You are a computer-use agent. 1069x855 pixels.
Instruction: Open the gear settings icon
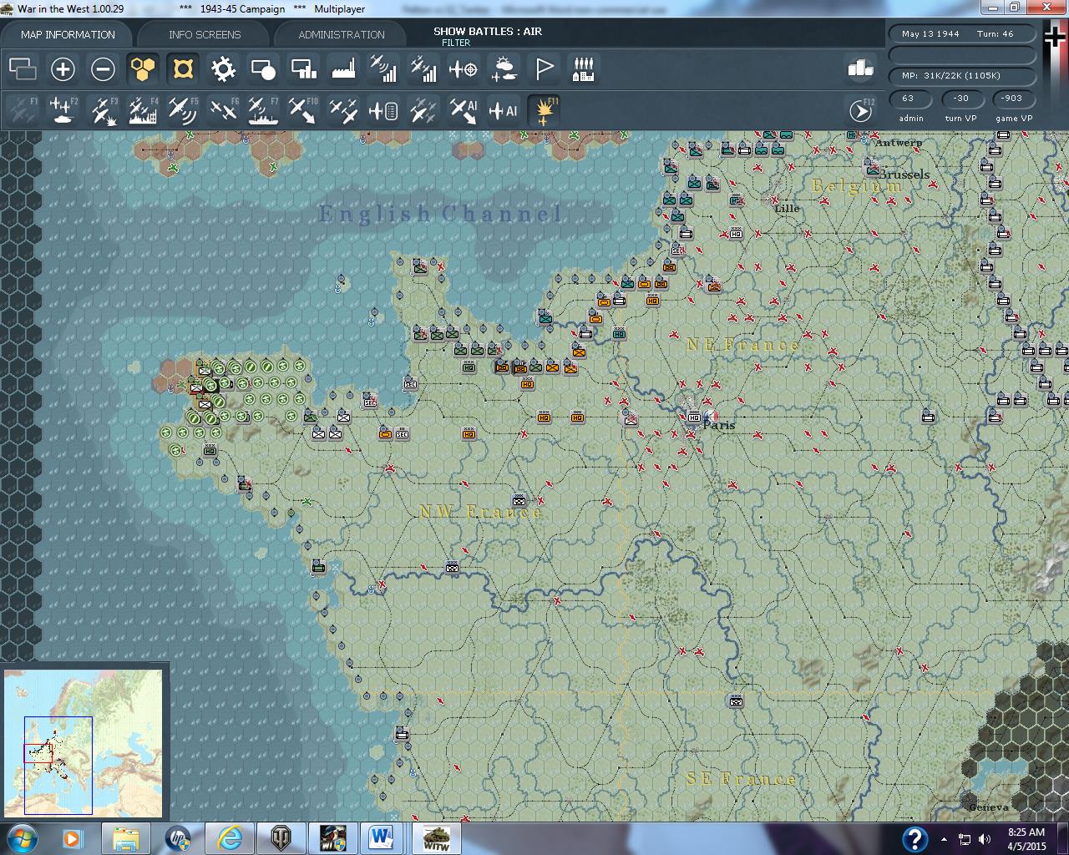pyautogui.click(x=223, y=68)
